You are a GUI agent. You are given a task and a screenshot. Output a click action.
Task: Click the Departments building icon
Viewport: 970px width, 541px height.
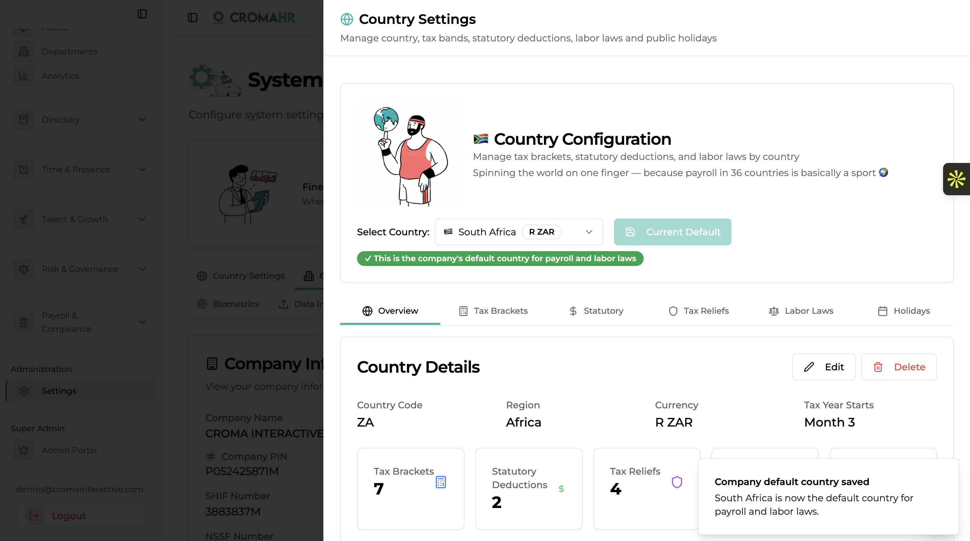pyautogui.click(x=23, y=52)
